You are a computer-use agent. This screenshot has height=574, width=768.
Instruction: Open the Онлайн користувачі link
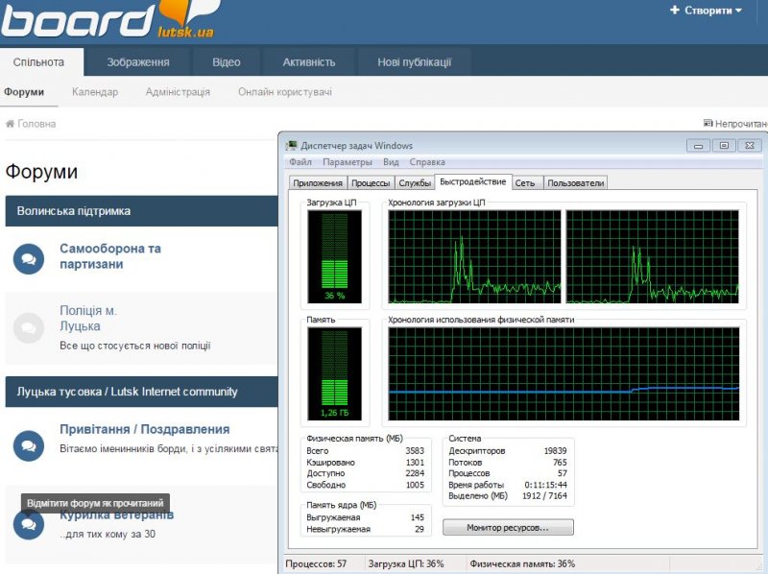285,92
